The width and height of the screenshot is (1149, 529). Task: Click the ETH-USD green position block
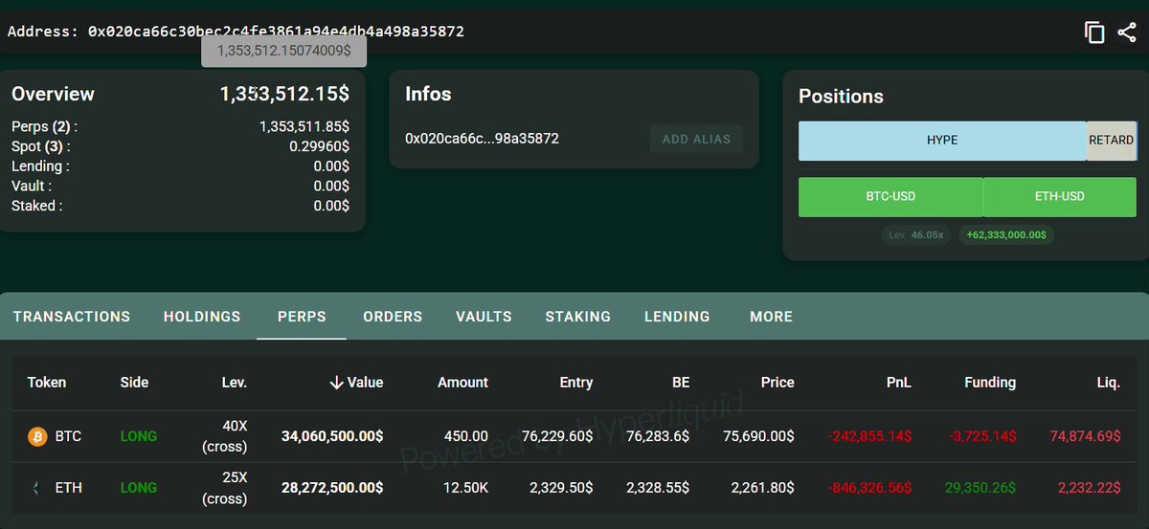click(x=1059, y=197)
